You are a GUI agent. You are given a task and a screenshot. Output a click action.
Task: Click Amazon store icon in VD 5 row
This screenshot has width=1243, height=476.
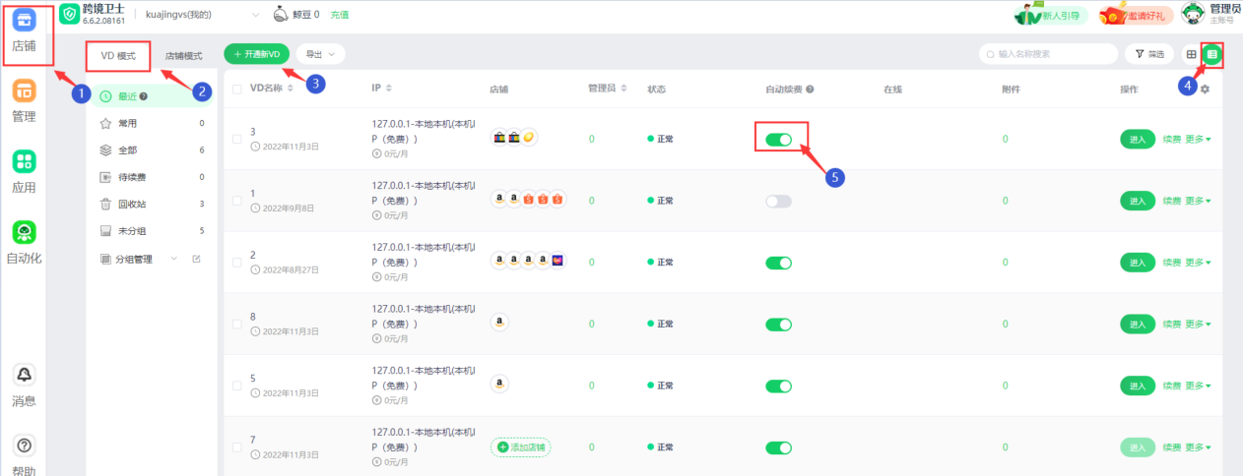500,385
